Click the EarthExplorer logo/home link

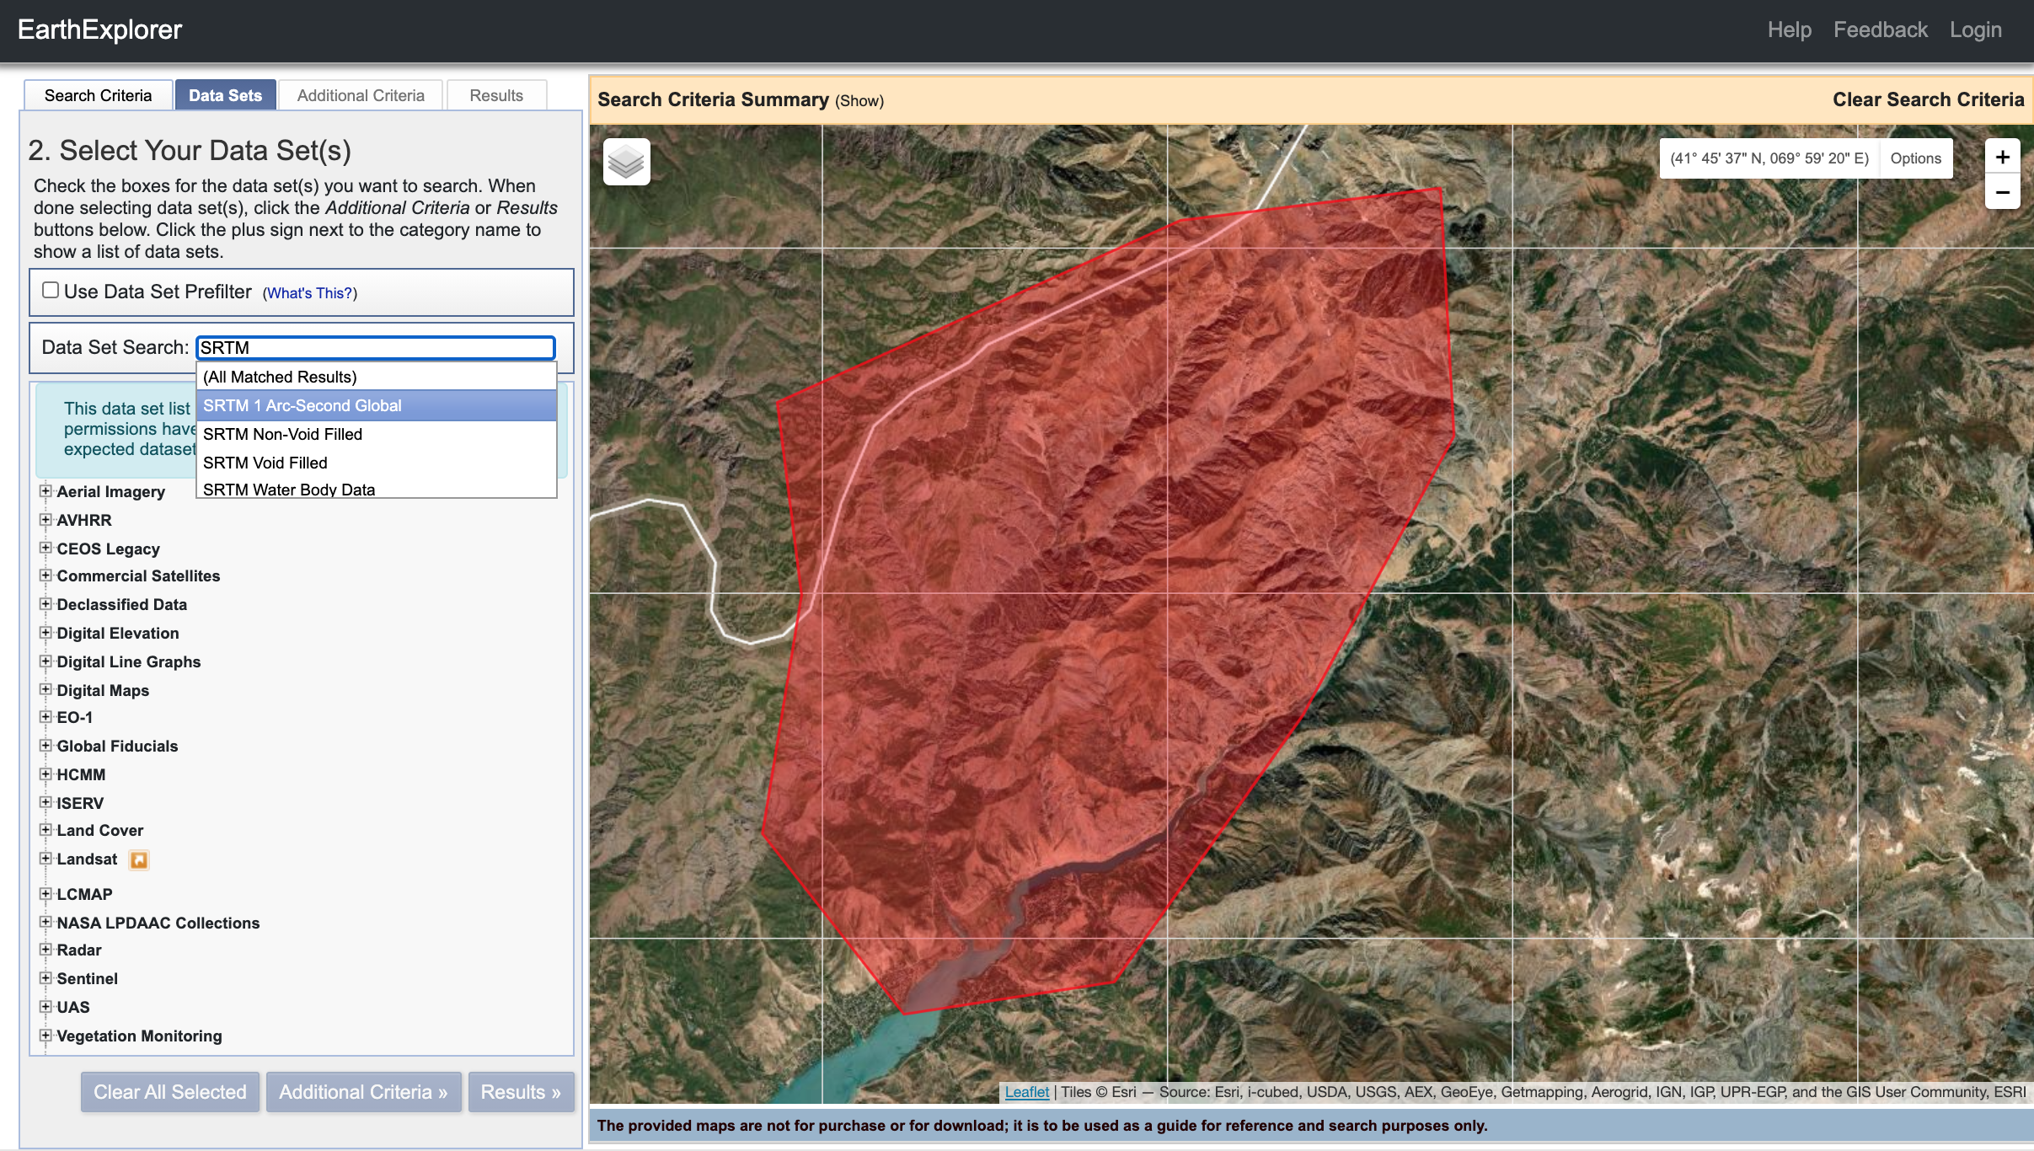tap(106, 28)
